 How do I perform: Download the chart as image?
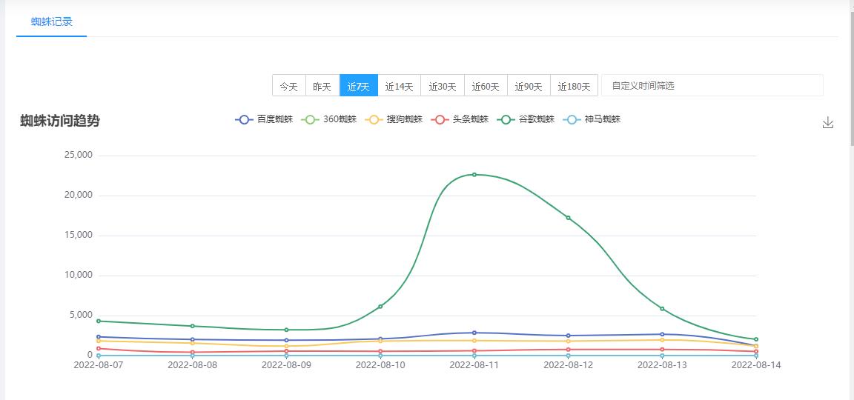828,122
